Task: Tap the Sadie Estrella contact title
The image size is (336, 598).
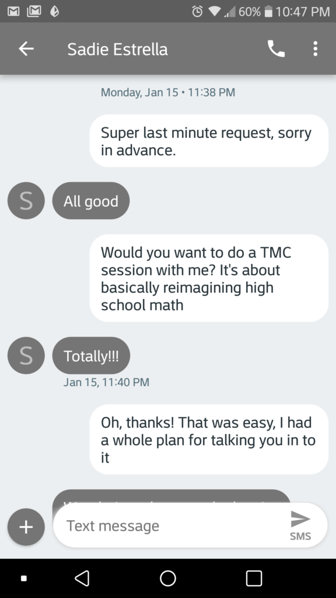Action: pos(117,49)
